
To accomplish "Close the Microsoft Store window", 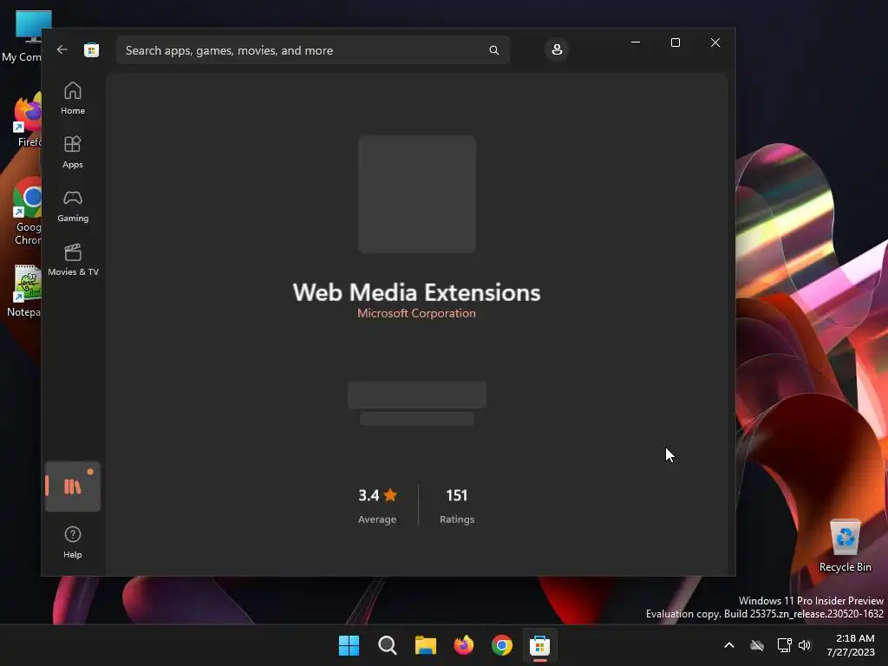I will pos(715,42).
